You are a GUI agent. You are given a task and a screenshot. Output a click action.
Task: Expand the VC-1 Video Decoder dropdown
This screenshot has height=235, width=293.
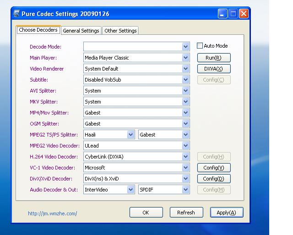pyautogui.click(x=136, y=168)
